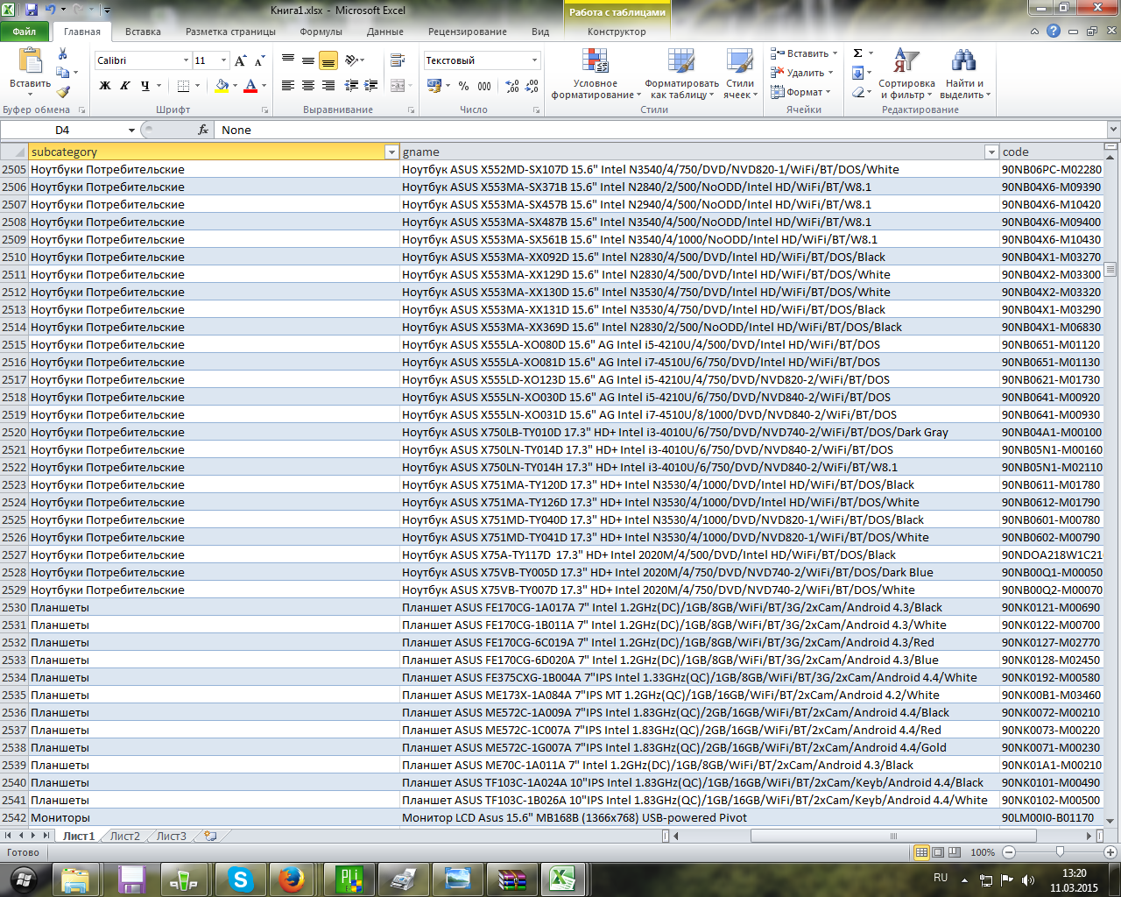Image resolution: width=1121 pixels, height=897 pixels.
Task: Decrease decimal places
Action: (x=532, y=86)
